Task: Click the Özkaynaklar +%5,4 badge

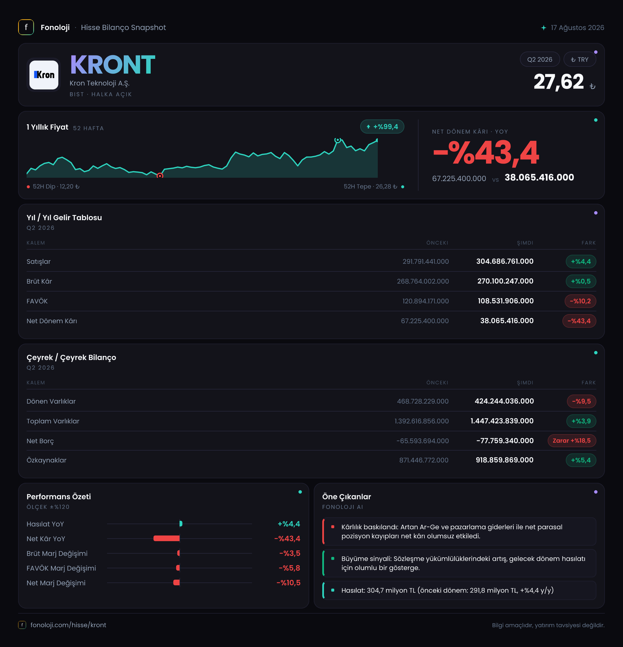Action: (581, 460)
